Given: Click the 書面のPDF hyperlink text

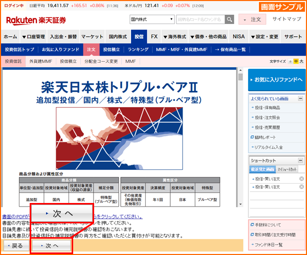Looking at the screenshot, I should tap(16, 217).
